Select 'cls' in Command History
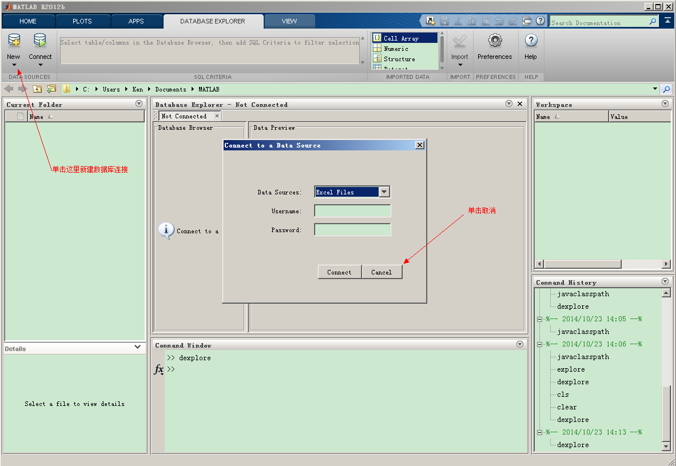The width and height of the screenshot is (676, 466). point(563,395)
